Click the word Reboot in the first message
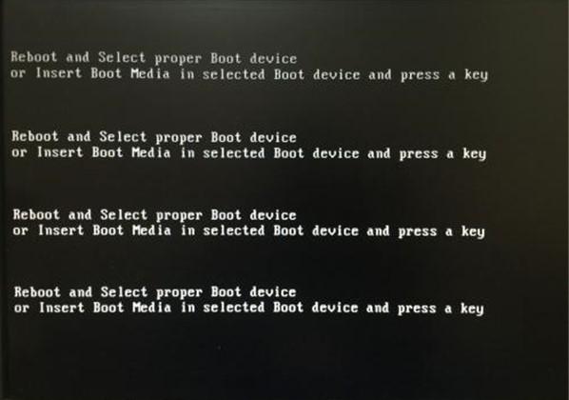Screen dimensions: 569x400 coord(33,57)
